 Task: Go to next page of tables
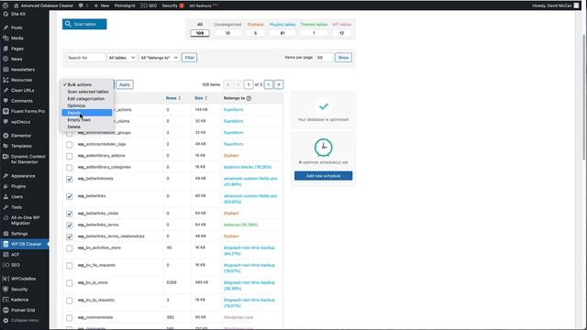click(x=269, y=84)
